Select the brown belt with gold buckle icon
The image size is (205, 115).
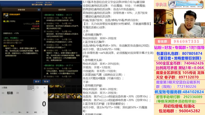click(x=74, y=96)
